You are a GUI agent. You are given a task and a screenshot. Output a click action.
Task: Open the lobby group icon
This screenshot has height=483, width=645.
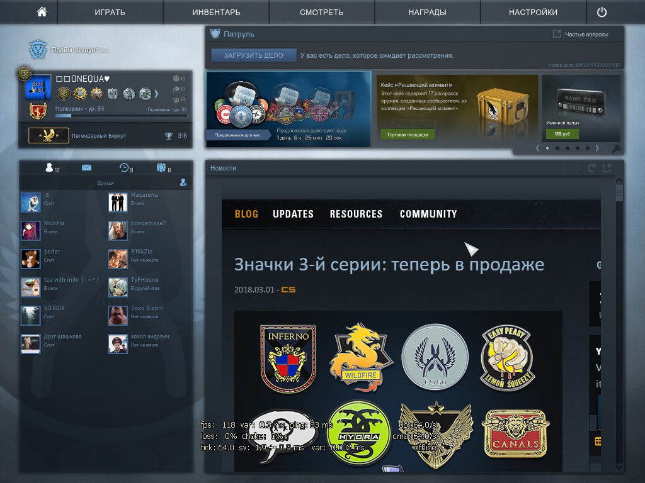[x=161, y=167]
